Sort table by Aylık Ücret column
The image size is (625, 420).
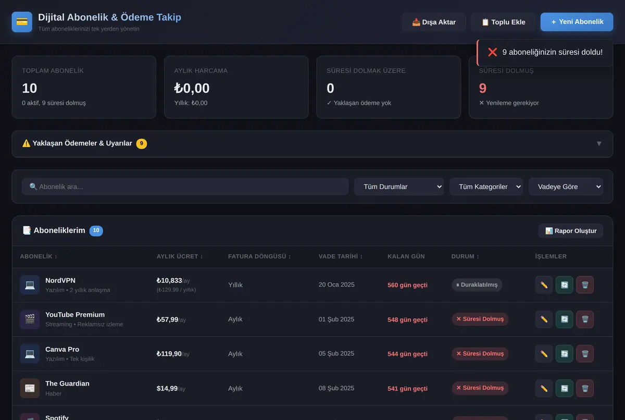click(180, 256)
